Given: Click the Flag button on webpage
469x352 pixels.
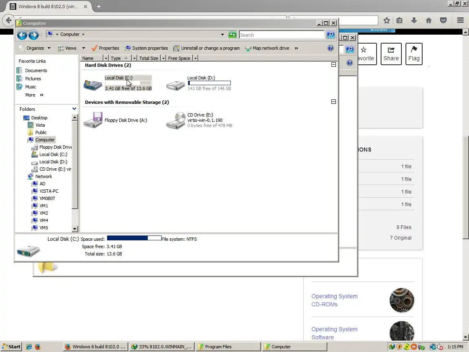Looking at the screenshot, I should (414, 54).
